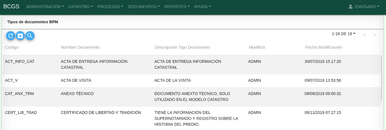Click the blue refresh icon
Viewport: 386px width, 130px height.
point(11,36)
